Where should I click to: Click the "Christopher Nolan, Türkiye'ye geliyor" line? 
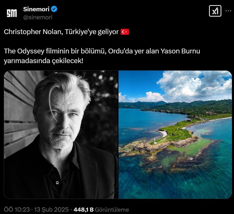coord(61,32)
